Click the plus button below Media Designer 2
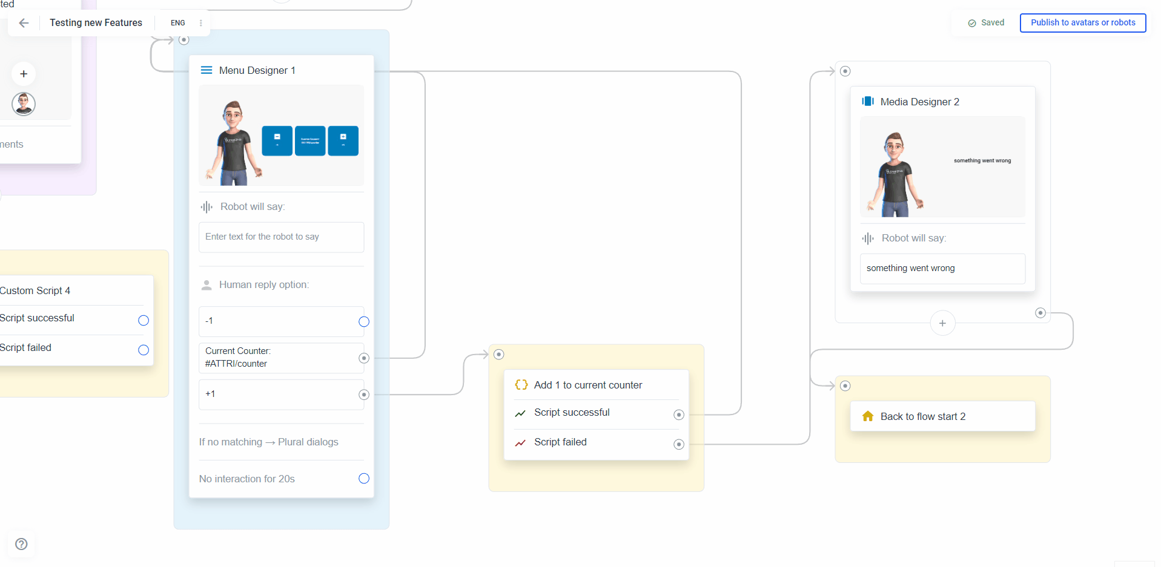Screen dimensions: 1161x567 (x=942, y=323)
